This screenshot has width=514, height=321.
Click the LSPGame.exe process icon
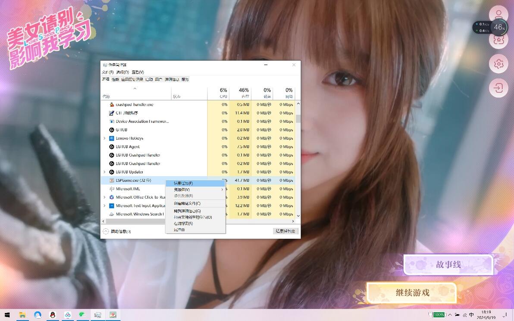point(111,181)
